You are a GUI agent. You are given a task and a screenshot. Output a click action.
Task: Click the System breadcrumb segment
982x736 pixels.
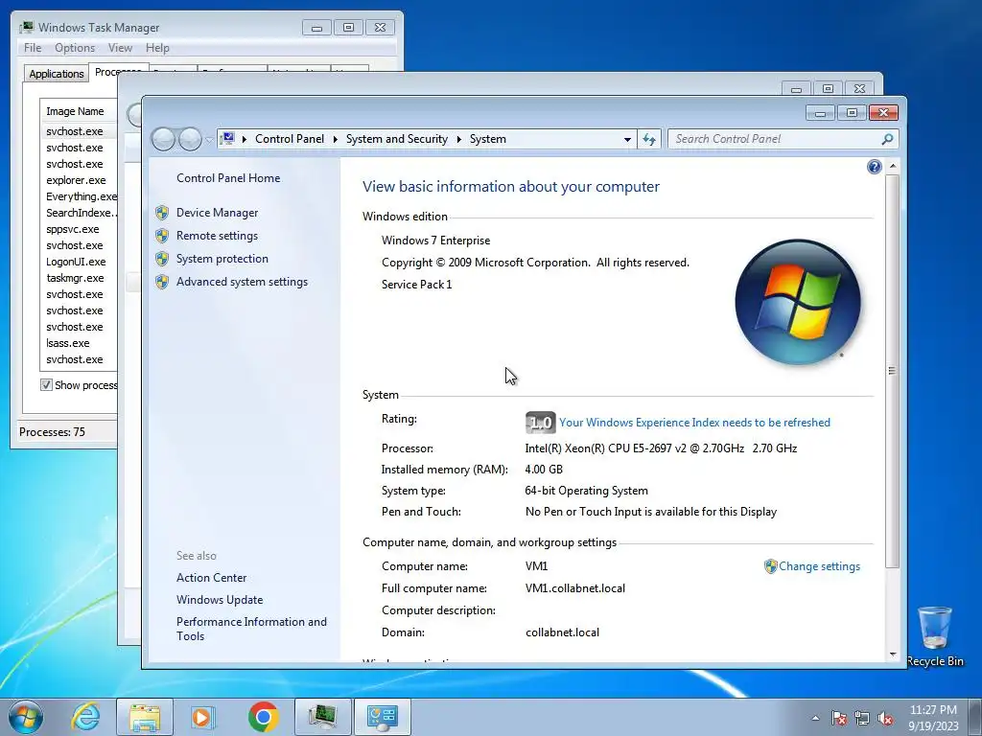[488, 139]
